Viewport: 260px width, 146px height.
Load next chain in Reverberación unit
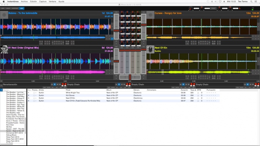pyautogui.click(x=60, y=84)
